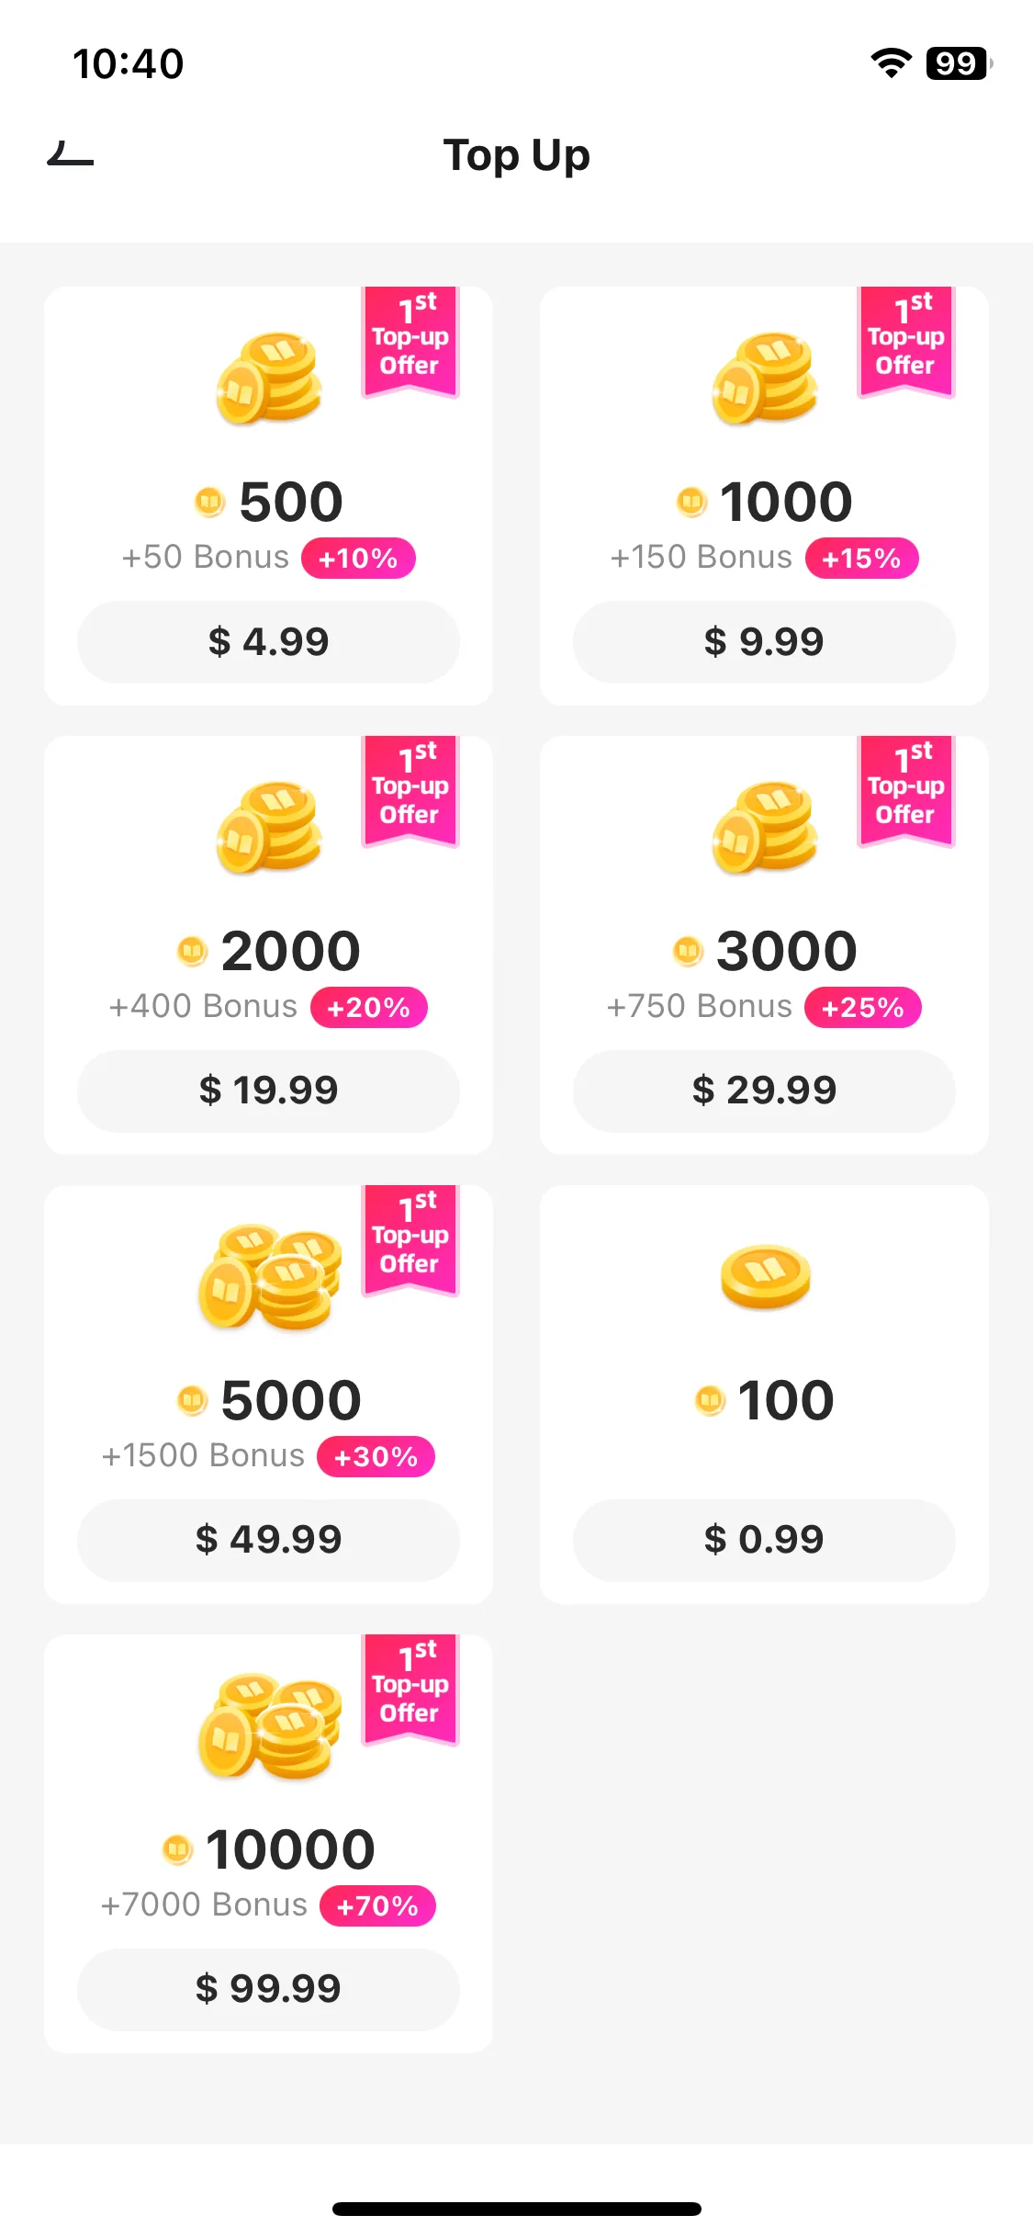Tap the 1st Top-up Offer ribbon on 500

click(410, 342)
